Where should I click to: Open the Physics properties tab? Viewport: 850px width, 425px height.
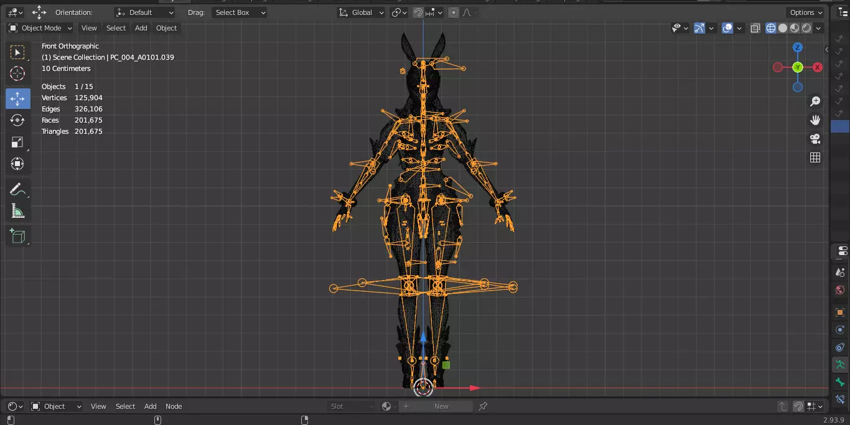pos(841,330)
